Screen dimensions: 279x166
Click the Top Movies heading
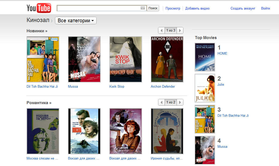pos(206,38)
